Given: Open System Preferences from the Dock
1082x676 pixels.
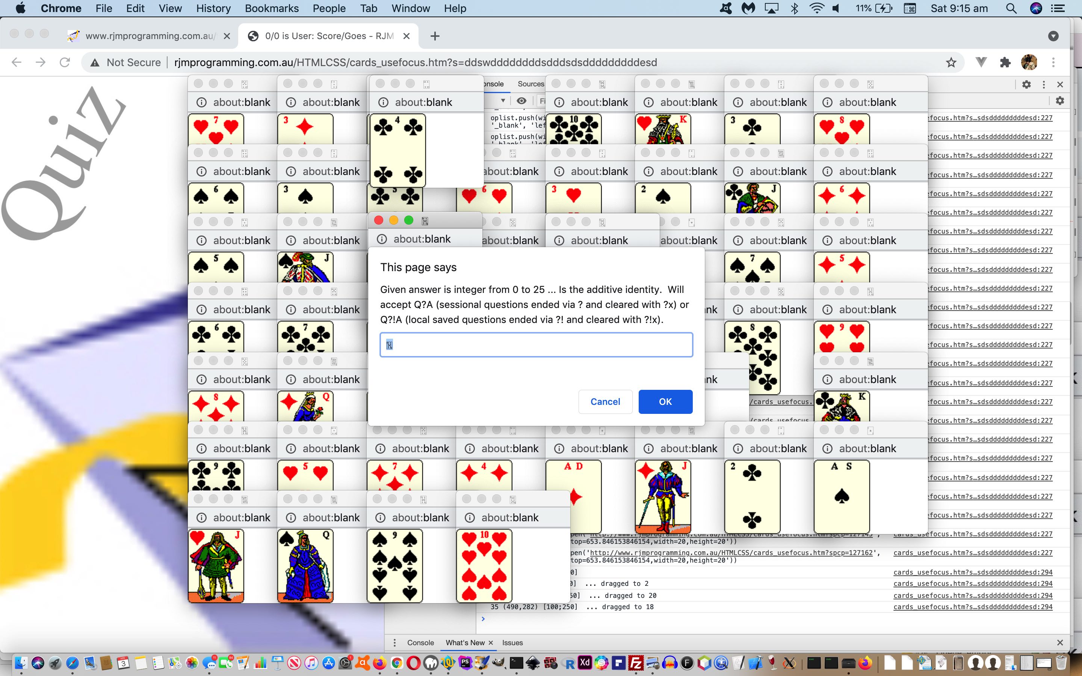Looking at the screenshot, I should [x=346, y=663].
